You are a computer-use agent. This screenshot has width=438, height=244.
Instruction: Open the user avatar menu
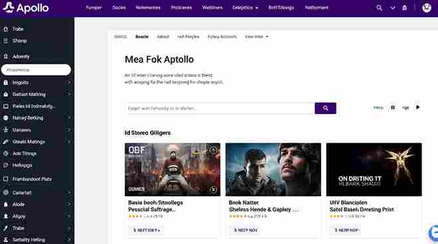pos(427,8)
